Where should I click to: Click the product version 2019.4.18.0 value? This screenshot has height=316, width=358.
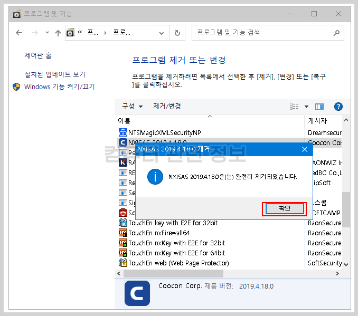pyautogui.click(x=256, y=286)
